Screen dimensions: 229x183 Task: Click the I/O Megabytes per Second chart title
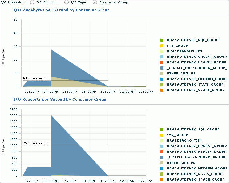[61, 10]
